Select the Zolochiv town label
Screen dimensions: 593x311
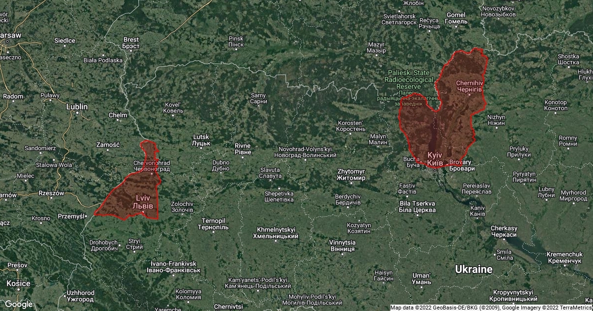(182, 207)
